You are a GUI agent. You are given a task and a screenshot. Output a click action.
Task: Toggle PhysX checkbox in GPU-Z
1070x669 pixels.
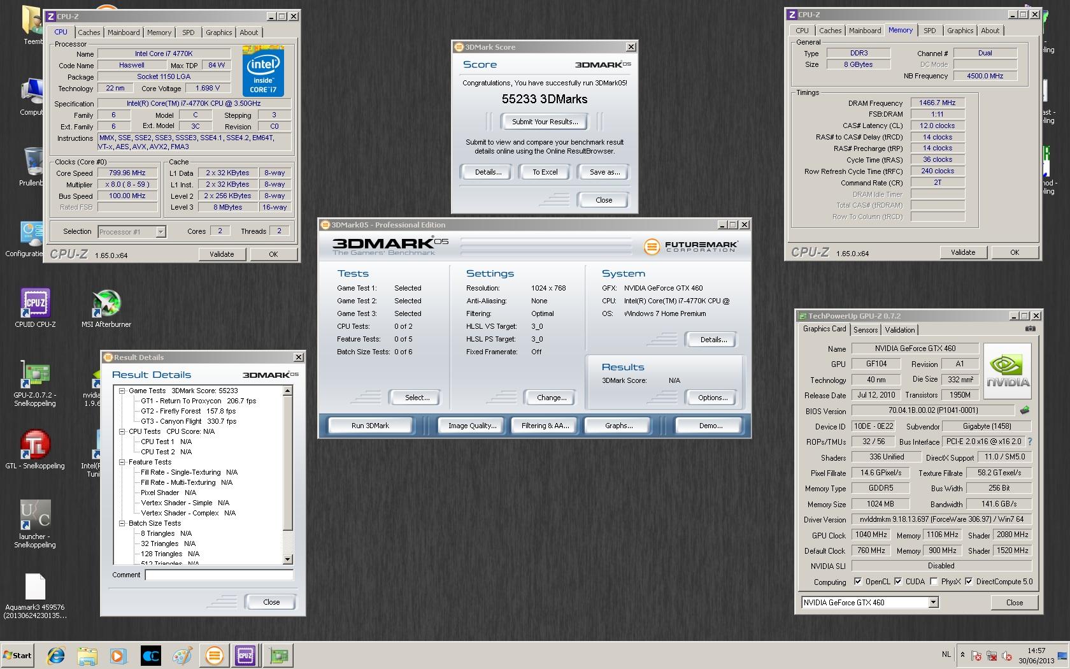[x=933, y=582]
